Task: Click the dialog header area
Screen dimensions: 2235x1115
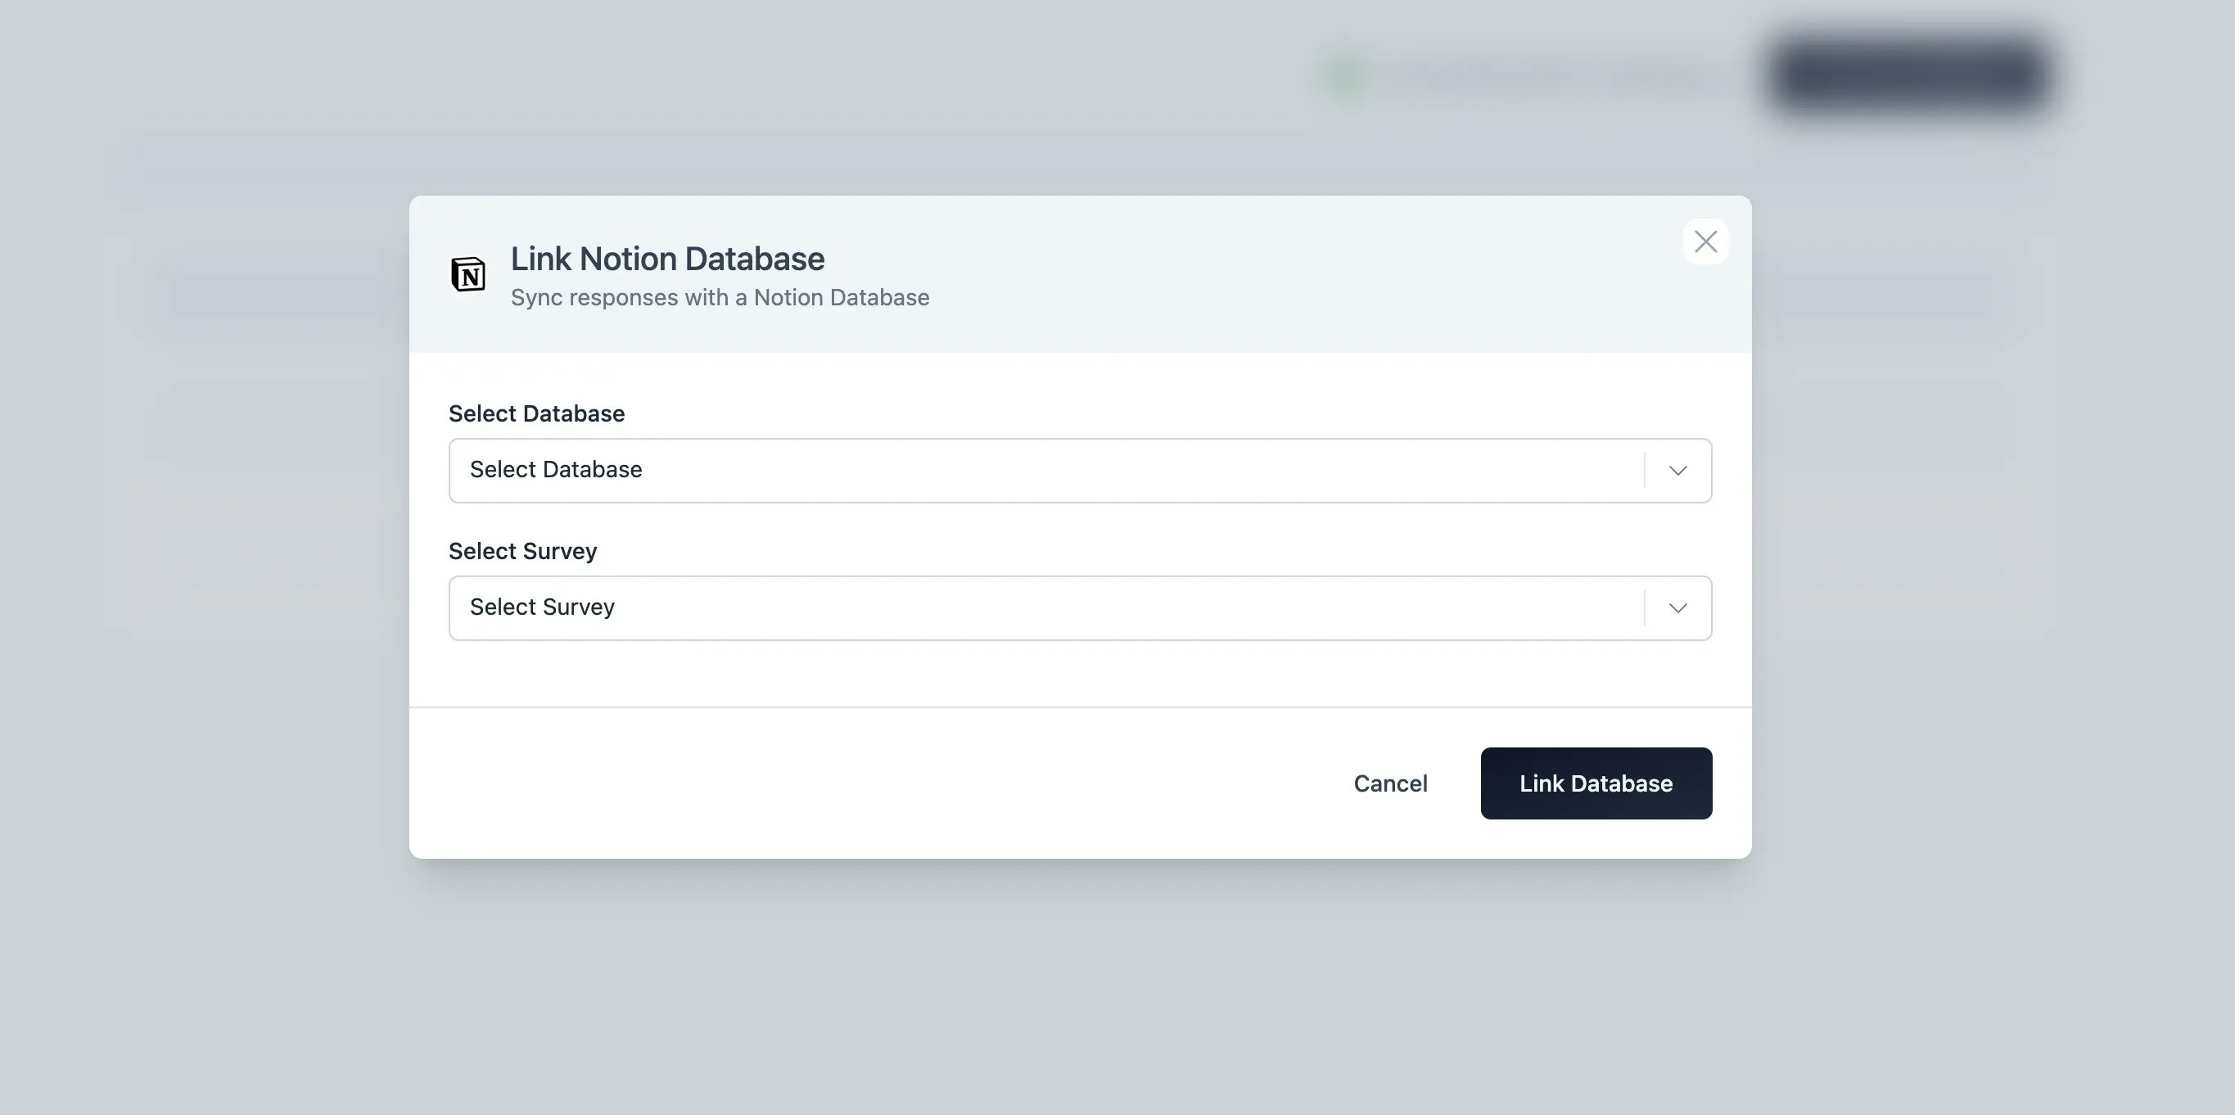Action: 1080,274
